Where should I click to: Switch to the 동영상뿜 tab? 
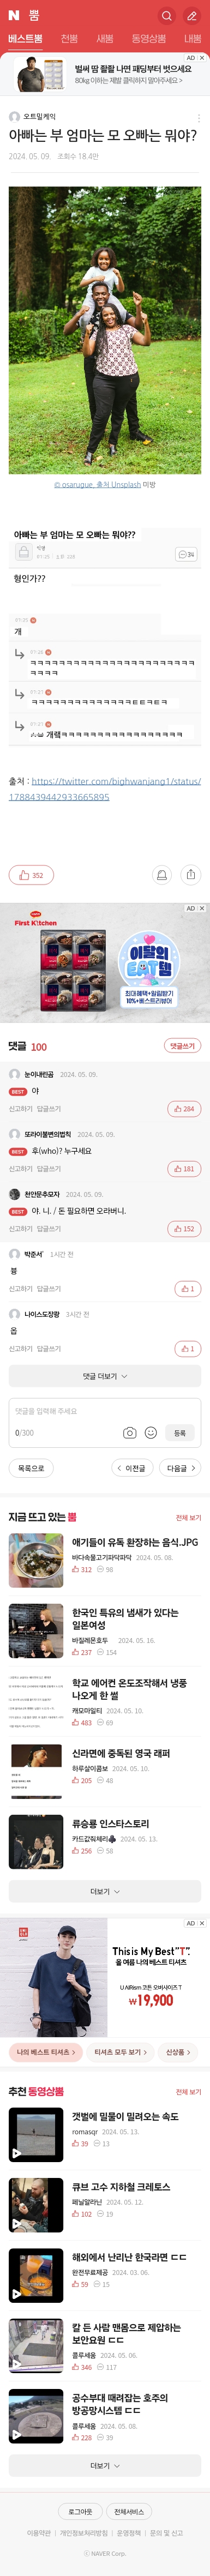[x=149, y=39]
